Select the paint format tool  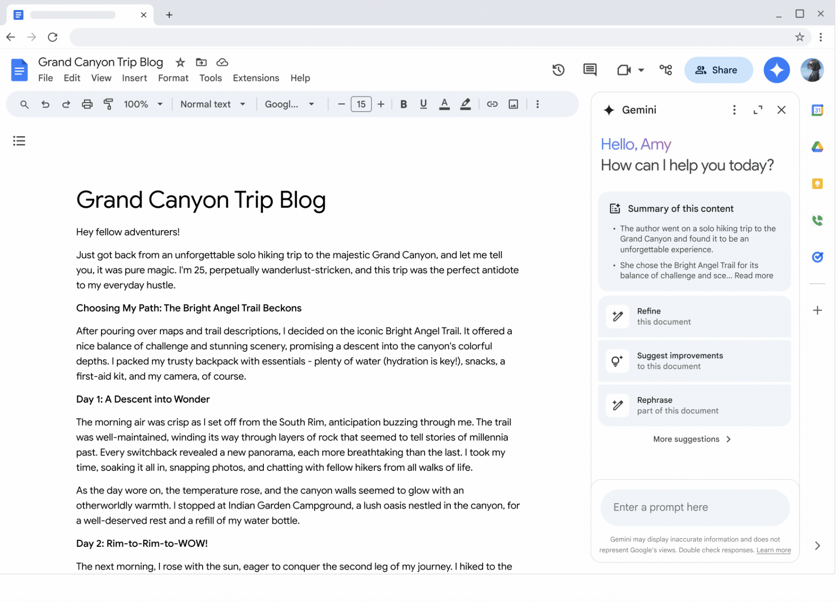click(108, 104)
